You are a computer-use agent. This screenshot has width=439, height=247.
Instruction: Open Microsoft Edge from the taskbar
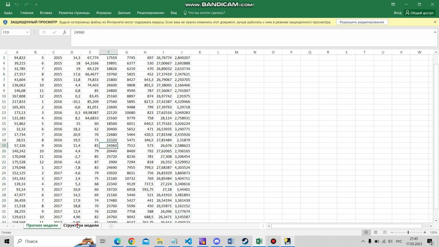click(x=117, y=241)
